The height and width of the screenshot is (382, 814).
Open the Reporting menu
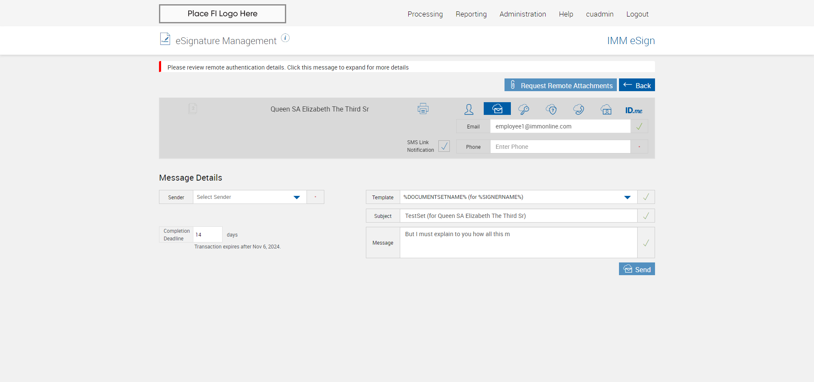pyautogui.click(x=471, y=14)
